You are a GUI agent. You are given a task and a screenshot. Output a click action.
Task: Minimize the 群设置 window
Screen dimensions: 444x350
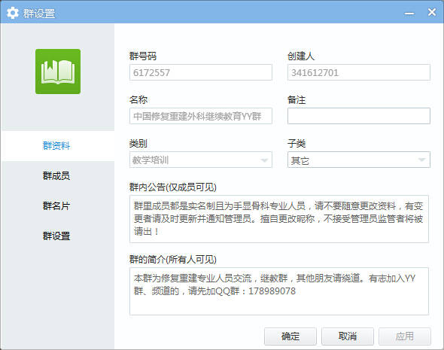(409, 13)
